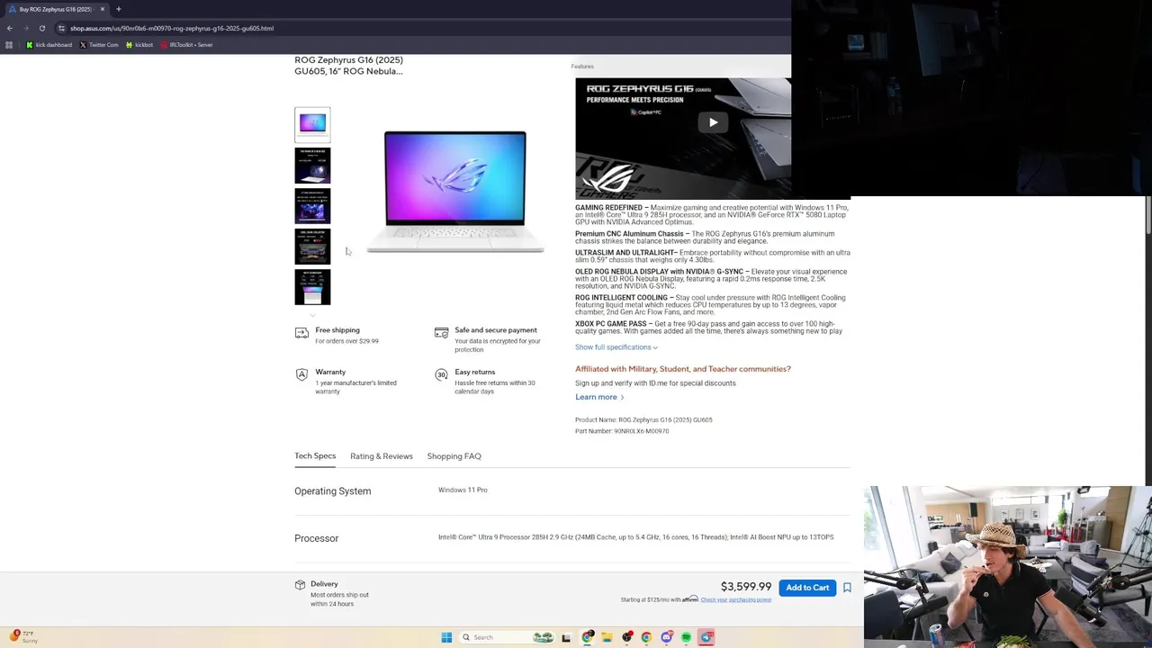Open Spotify from the taskbar

click(x=686, y=637)
